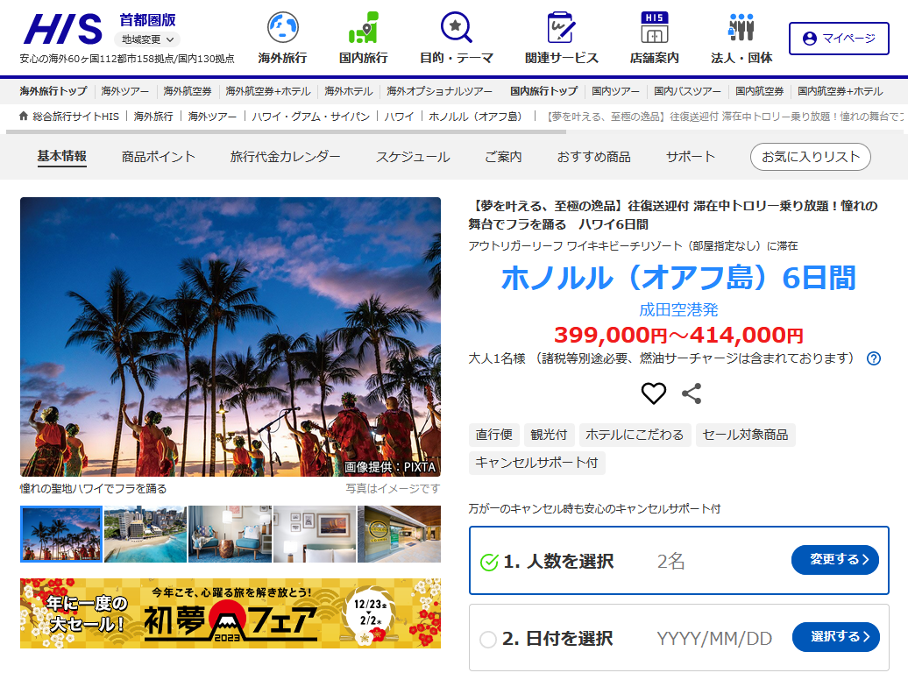Click the price help question mark icon
Screen dimensions: 908x680
point(873,358)
